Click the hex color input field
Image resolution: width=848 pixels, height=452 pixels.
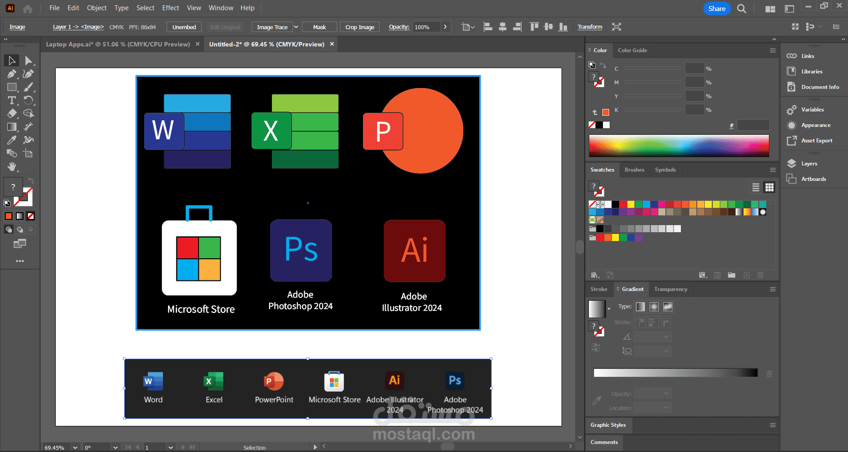[753, 125]
